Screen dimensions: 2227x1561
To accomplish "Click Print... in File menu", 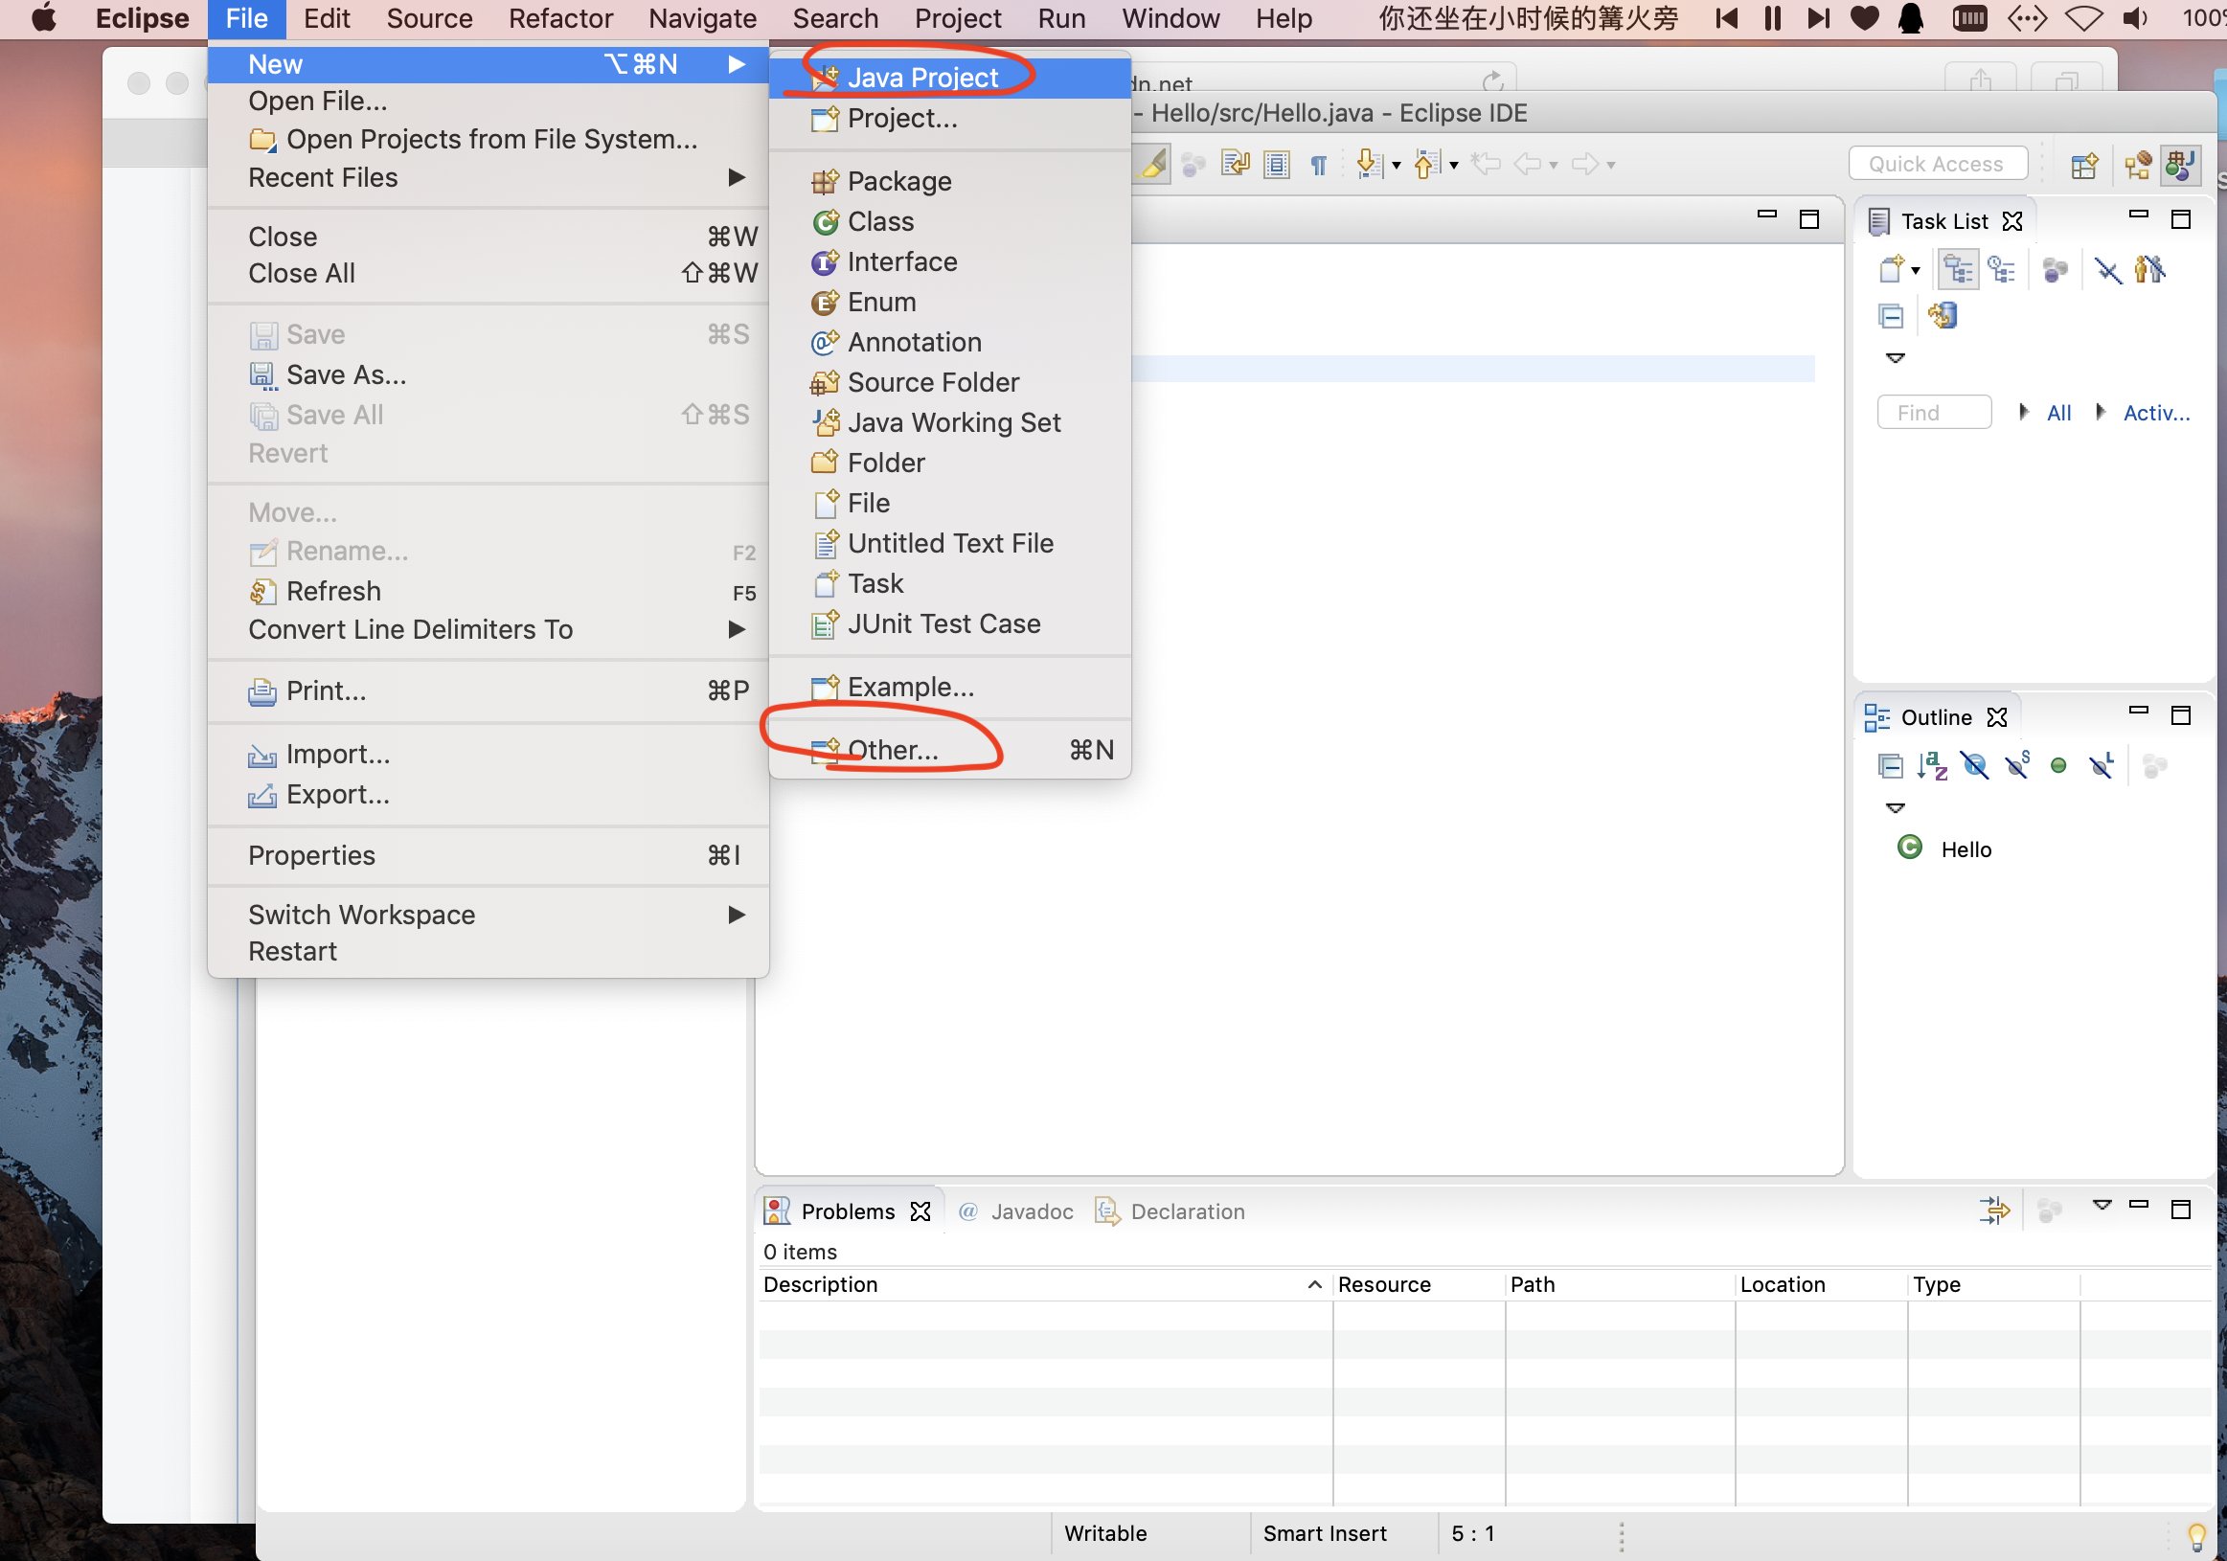I will [488, 691].
